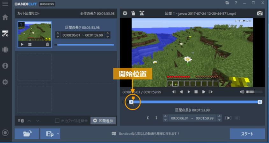Move segment down in list
The height and width of the screenshot is (143, 269).
(38, 121)
